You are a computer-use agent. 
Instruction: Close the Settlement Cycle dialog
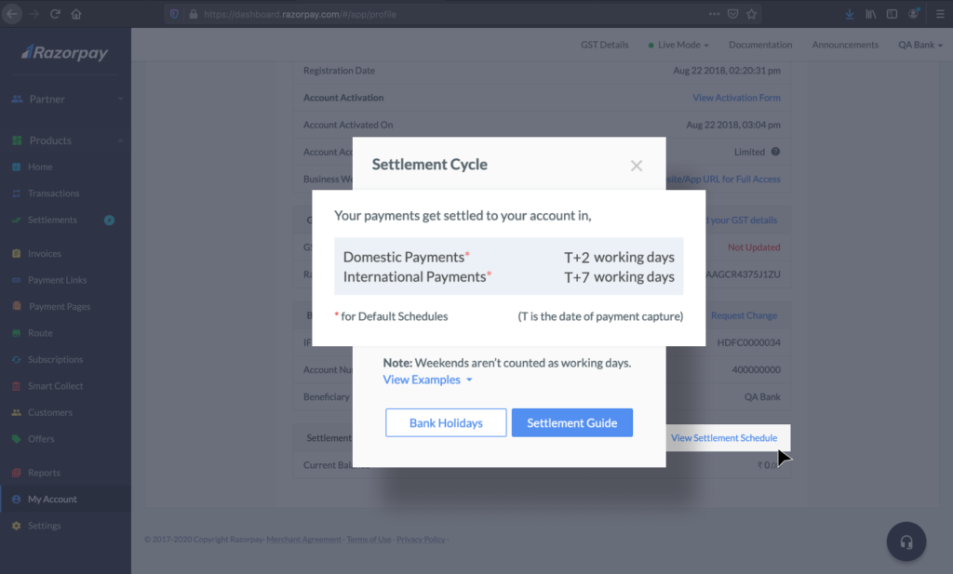[x=637, y=166]
